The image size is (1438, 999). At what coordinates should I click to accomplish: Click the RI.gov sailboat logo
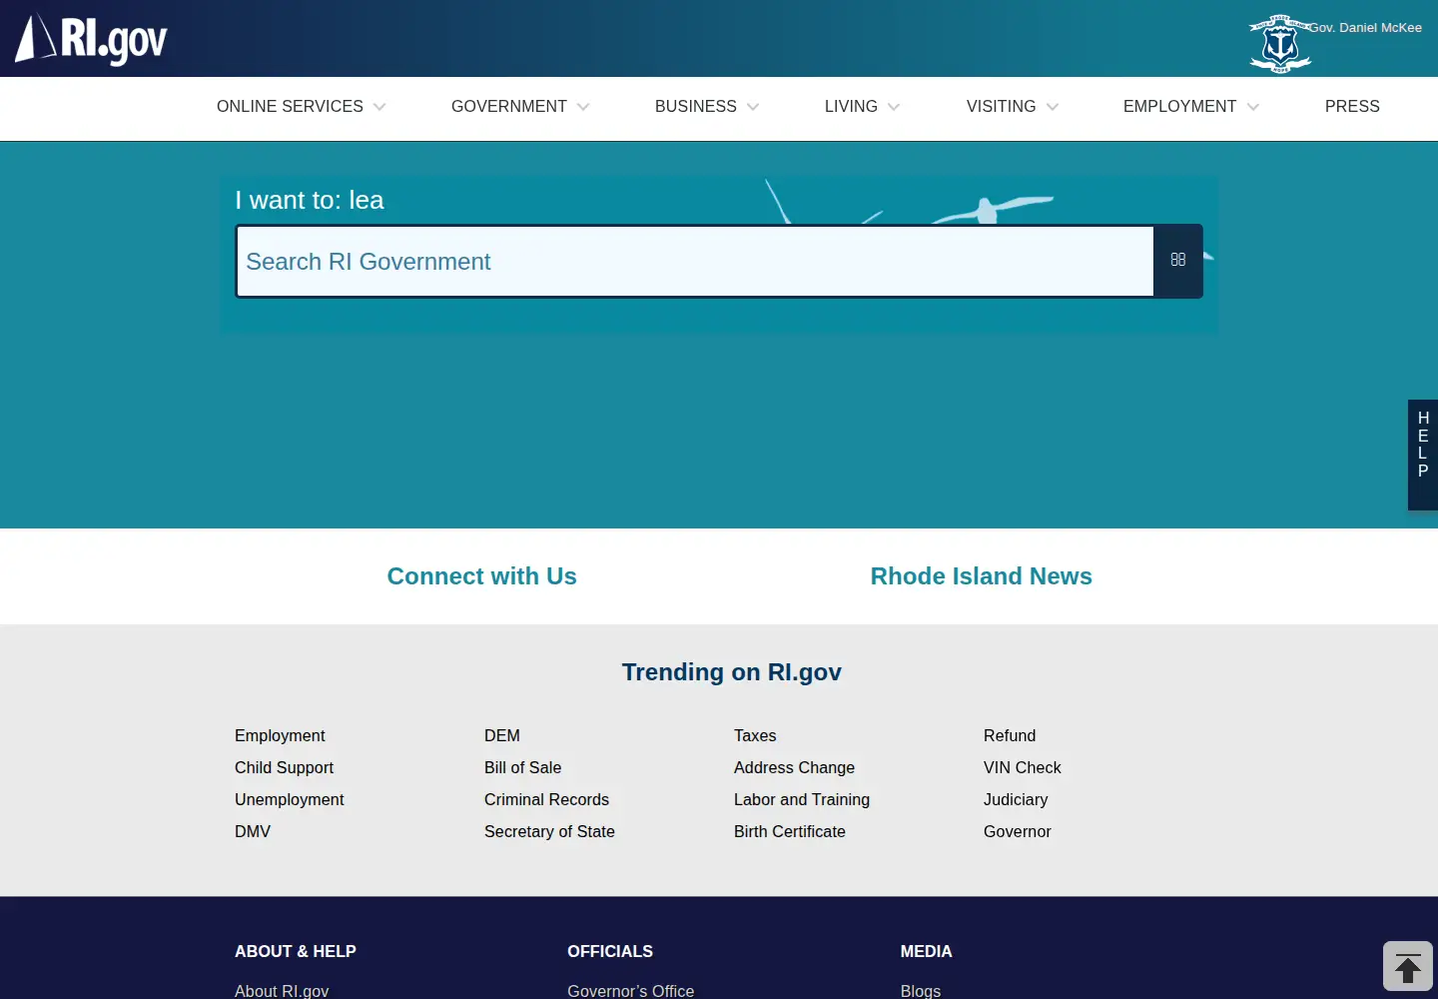pyautogui.click(x=91, y=39)
